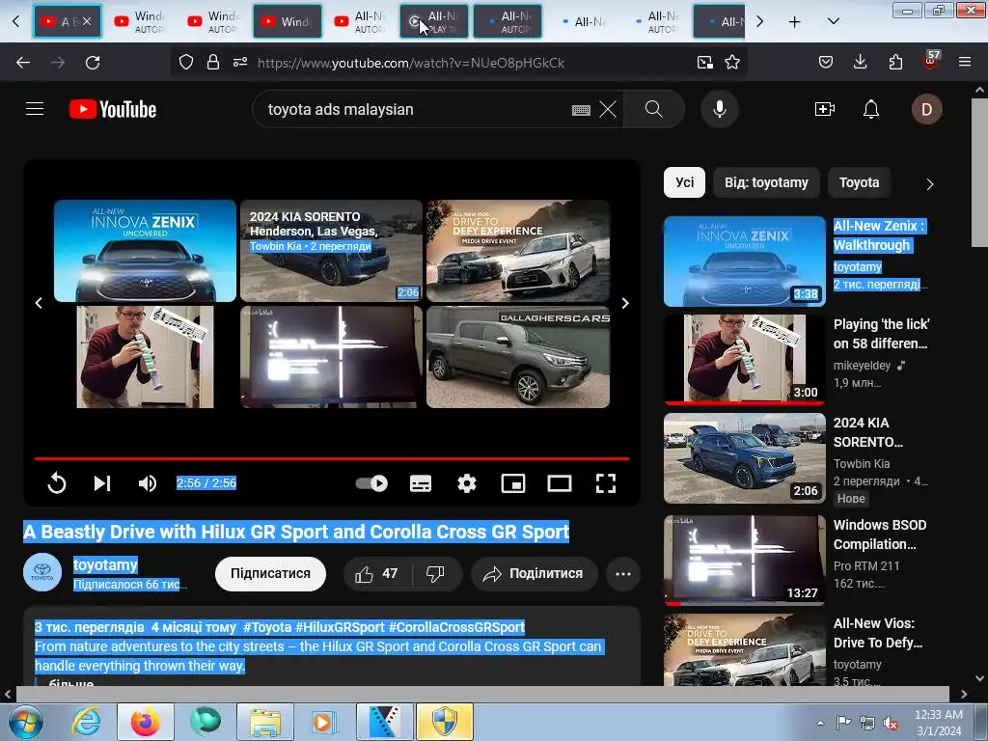Open the 'All-New Zenix : Walkthrough' sidebar video
988x741 pixels.
(x=879, y=235)
